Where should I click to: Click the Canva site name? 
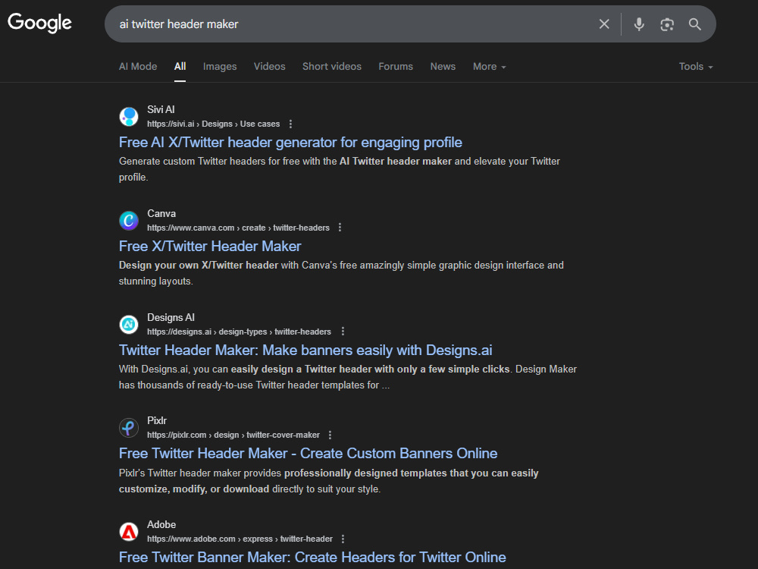tap(161, 213)
